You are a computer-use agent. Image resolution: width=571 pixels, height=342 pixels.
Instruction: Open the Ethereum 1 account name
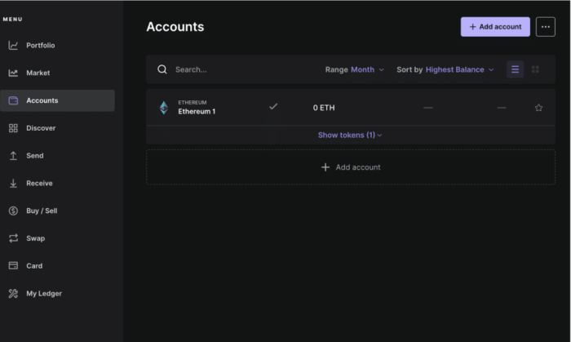point(197,112)
